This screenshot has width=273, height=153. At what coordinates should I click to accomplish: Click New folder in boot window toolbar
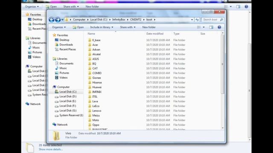pos(149,27)
